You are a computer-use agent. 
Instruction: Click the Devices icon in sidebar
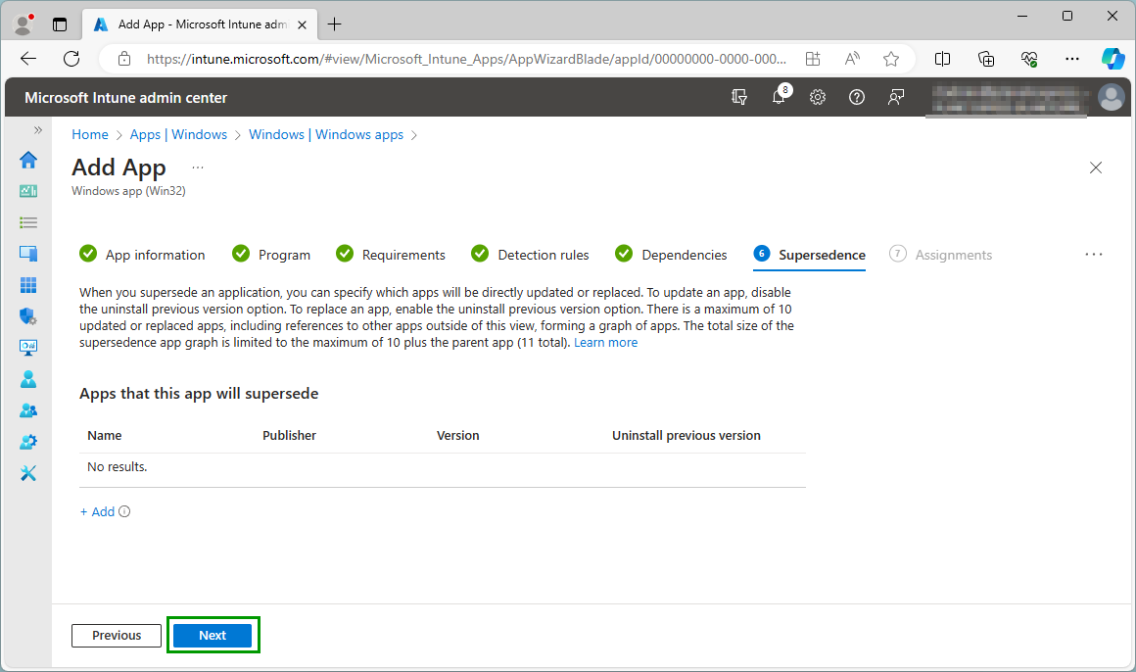(x=28, y=254)
